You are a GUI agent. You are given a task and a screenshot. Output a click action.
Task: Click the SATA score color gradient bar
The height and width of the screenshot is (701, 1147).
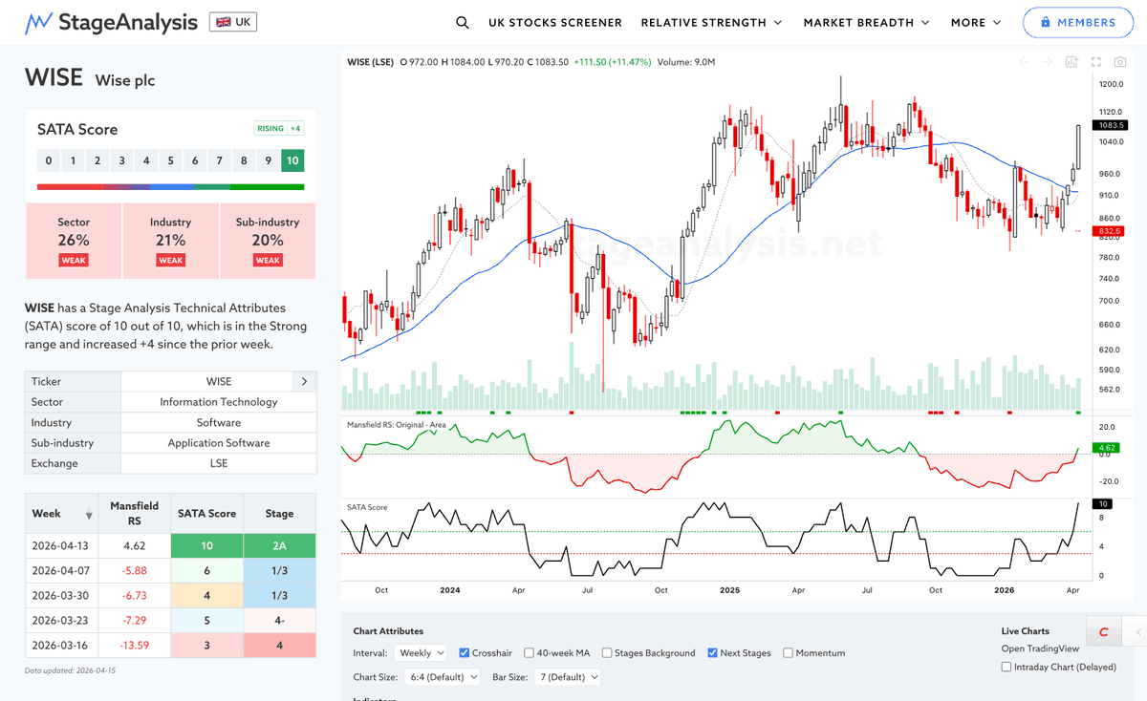point(170,186)
